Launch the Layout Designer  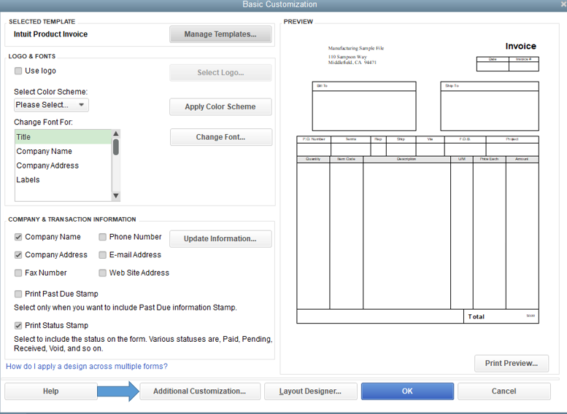311,391
